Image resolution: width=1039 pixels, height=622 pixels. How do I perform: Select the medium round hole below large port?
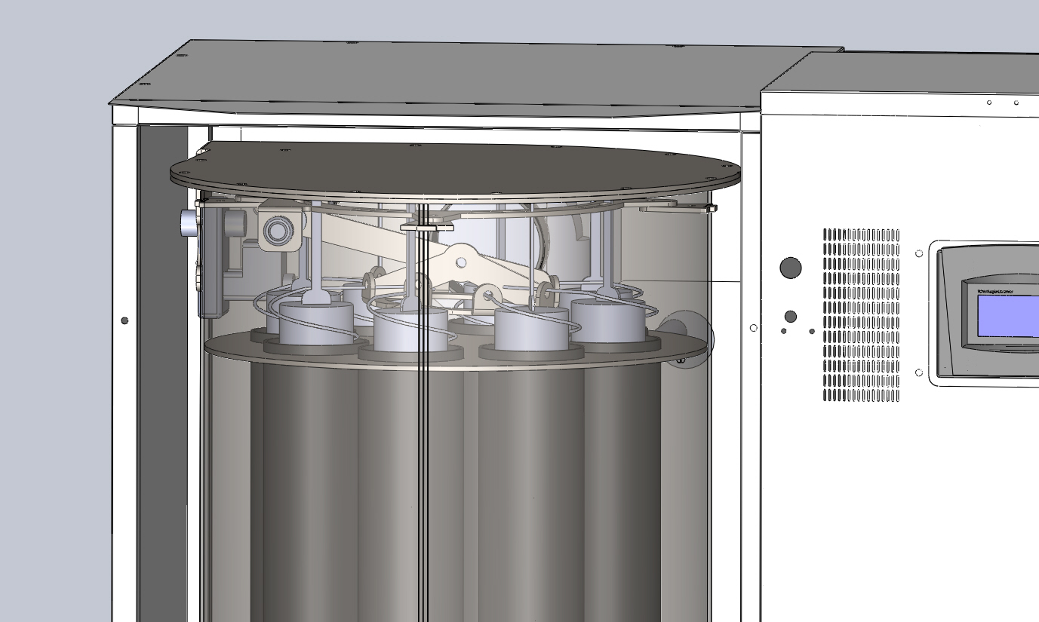click(790, 317)
